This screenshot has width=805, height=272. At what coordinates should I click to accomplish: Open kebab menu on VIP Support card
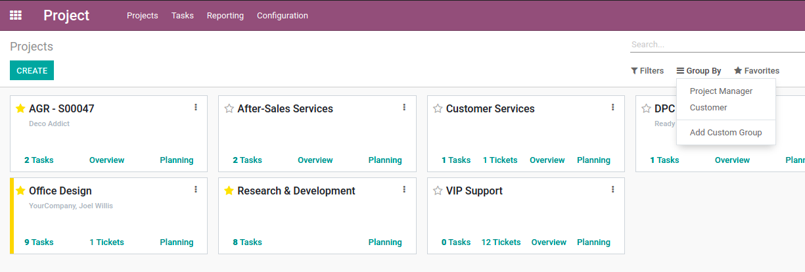(x=612, y=189)
